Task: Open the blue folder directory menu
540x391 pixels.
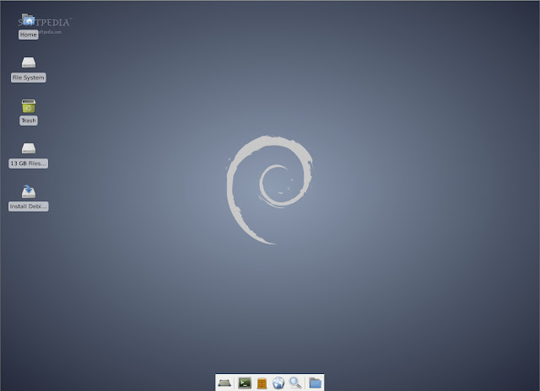Action: tap(315, 383)
